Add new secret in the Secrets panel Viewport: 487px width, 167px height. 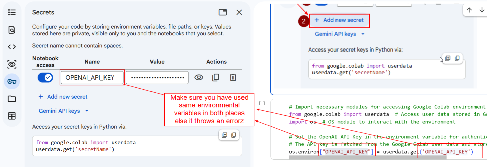[63, 97]
